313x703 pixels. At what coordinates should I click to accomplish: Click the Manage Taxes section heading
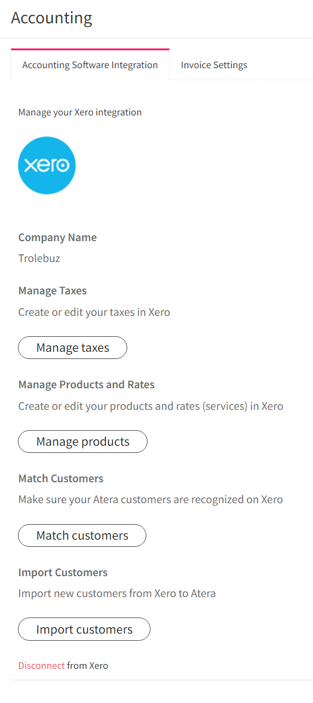pyautogui.click(x=53, y=291)
